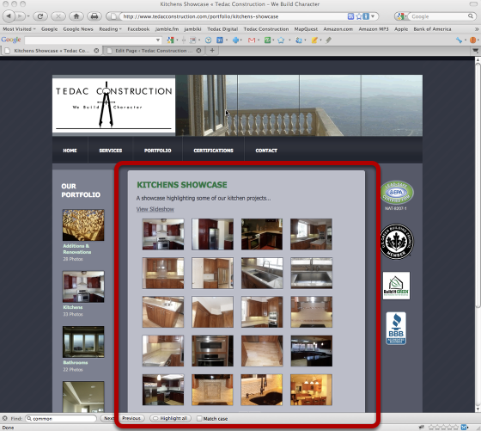Click the Previous button in Find bar
Screen dimensions: 481x431
click(131, 418)
